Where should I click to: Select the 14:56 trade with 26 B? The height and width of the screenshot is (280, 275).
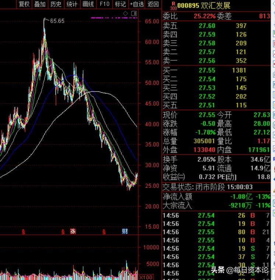(x=216, y=215)
